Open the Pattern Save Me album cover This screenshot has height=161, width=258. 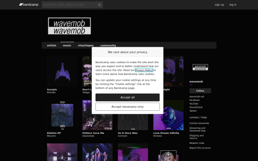click(98, 122)
